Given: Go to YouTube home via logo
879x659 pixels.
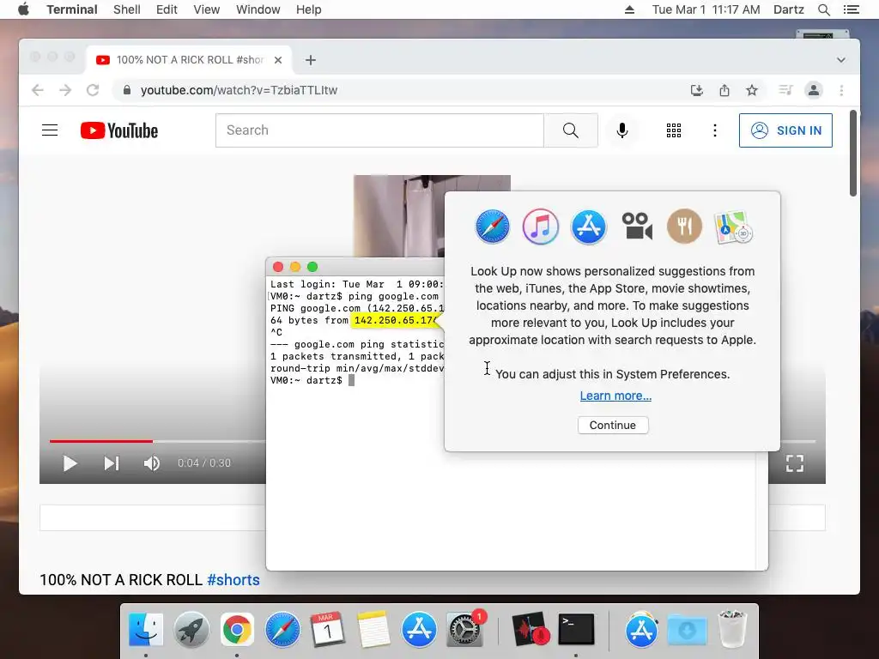Looking at the screenshot, I should click(x=118, y=130).
